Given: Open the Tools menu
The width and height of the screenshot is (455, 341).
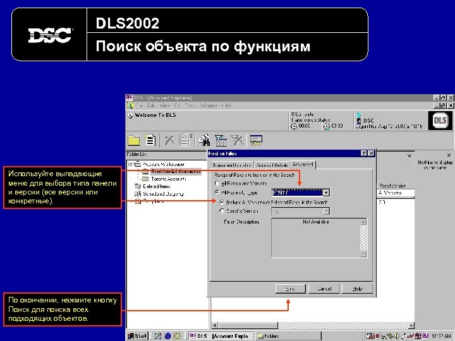Looking at the screenshot, I should [x=190, y=105].
